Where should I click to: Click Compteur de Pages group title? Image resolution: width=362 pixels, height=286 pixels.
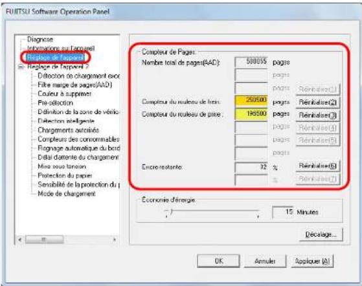tap(169, 52)
